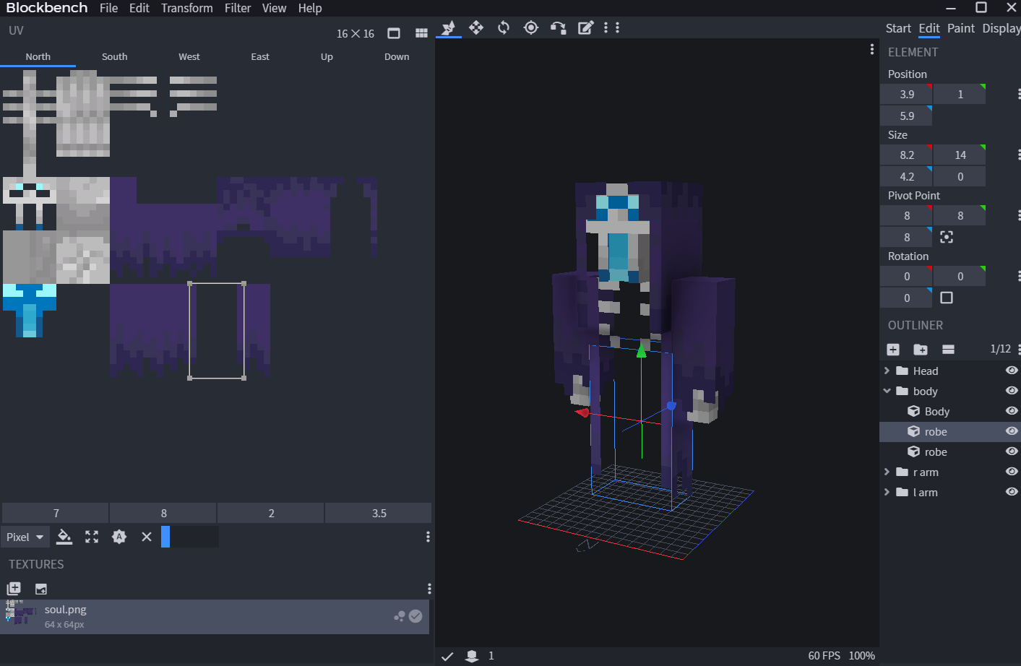Toggle the rescale checkbox beside Rotation
Viewport: 1021px width, 666px height.
pos(947,298)
